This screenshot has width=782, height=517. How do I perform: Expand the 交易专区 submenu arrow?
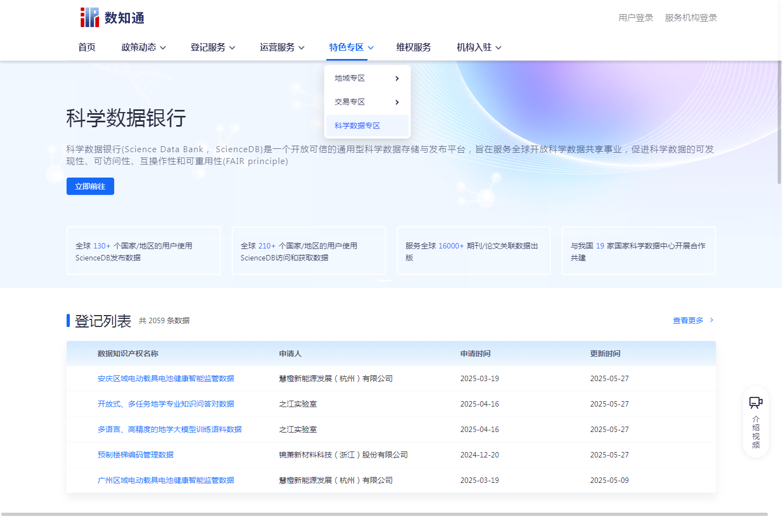tap(397, 102)
